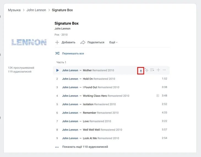The width and height of the screenshot is (201, 157).
Task: Click the shuffle icon
Action: tap(57, 53)
